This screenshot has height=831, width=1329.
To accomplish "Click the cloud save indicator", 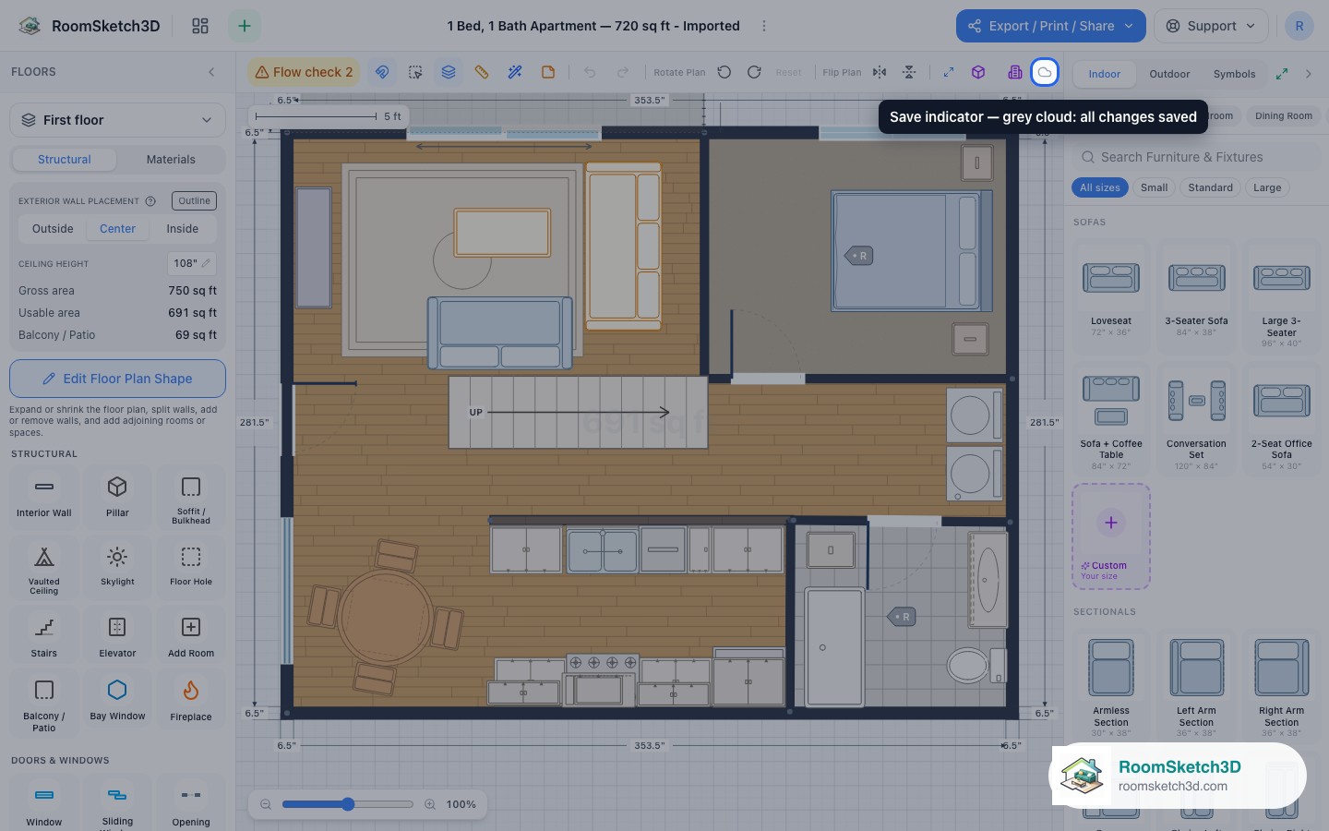I will pos(1045,72).
